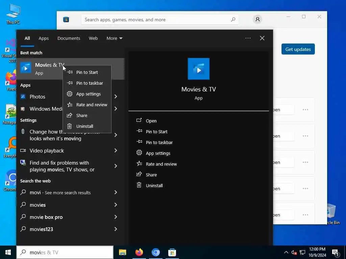Close the search panel with X
Image resolution: width=346 pixels, height=259 pixels.
pyautogui.click(x=262, y=38)
